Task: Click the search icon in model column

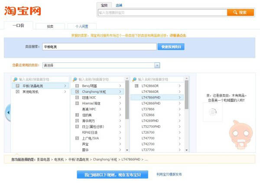Action: (x=134, y=79)
